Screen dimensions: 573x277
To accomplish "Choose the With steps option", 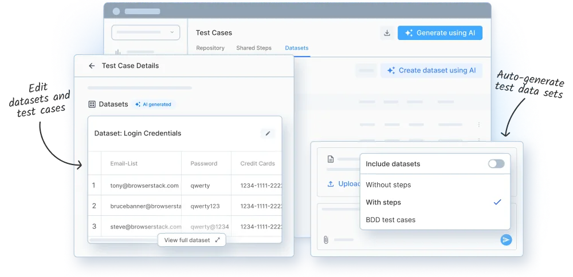I will pyautogui.click(x=435, y=202).
